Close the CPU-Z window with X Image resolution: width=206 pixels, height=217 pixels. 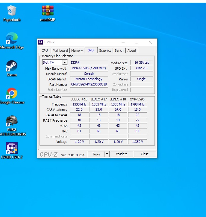pos(150,42)
